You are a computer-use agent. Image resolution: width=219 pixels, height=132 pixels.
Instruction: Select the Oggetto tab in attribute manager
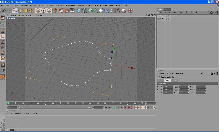click(x=174, y=81)
